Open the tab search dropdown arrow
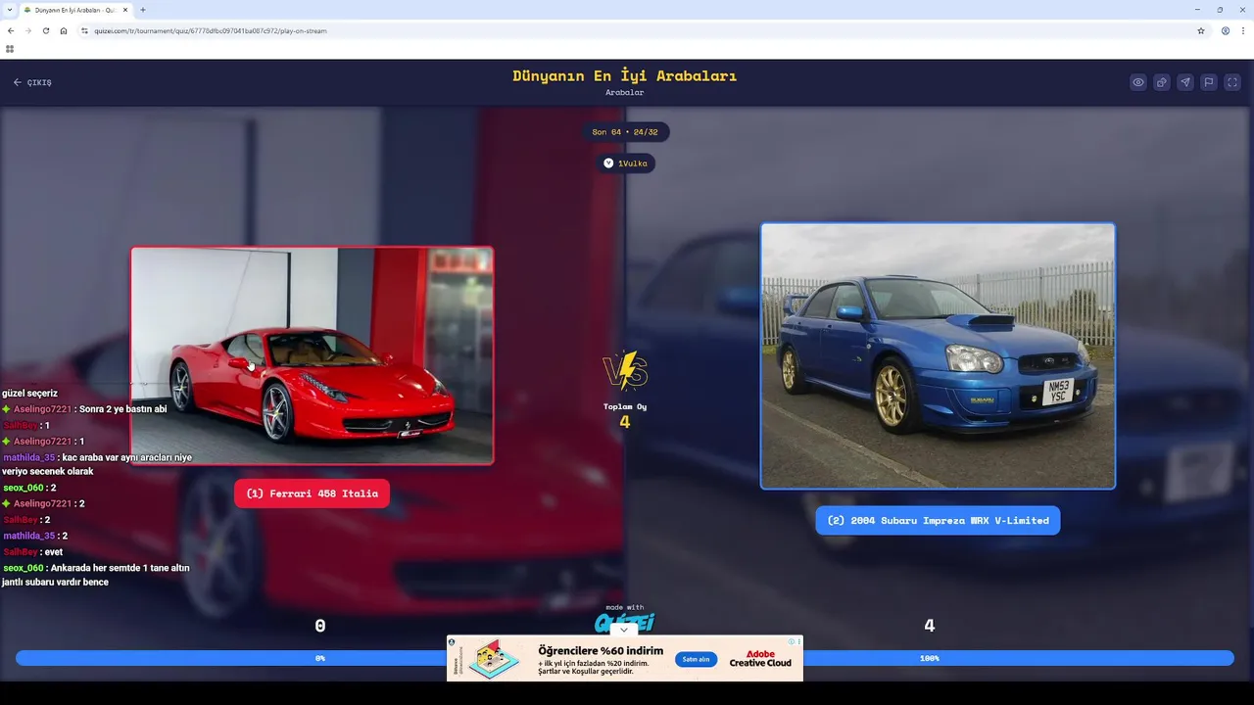 pyautogui.click(x=9, y=10)
